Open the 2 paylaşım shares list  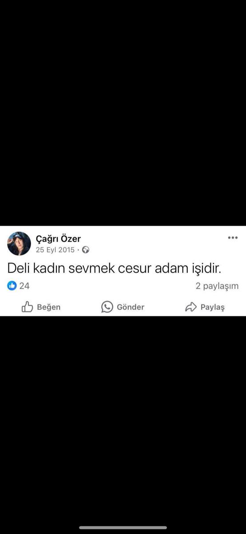[x=217, y=286]
